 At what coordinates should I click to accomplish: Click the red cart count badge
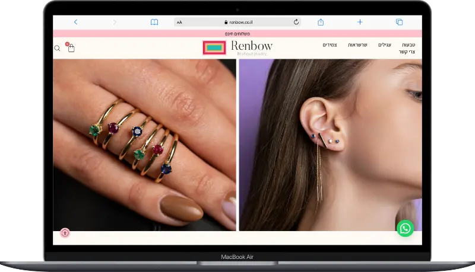pos(67,44)
